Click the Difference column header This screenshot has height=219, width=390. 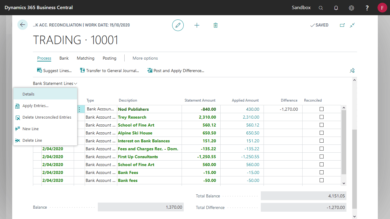pyautogui.click(x=289, y=100)
